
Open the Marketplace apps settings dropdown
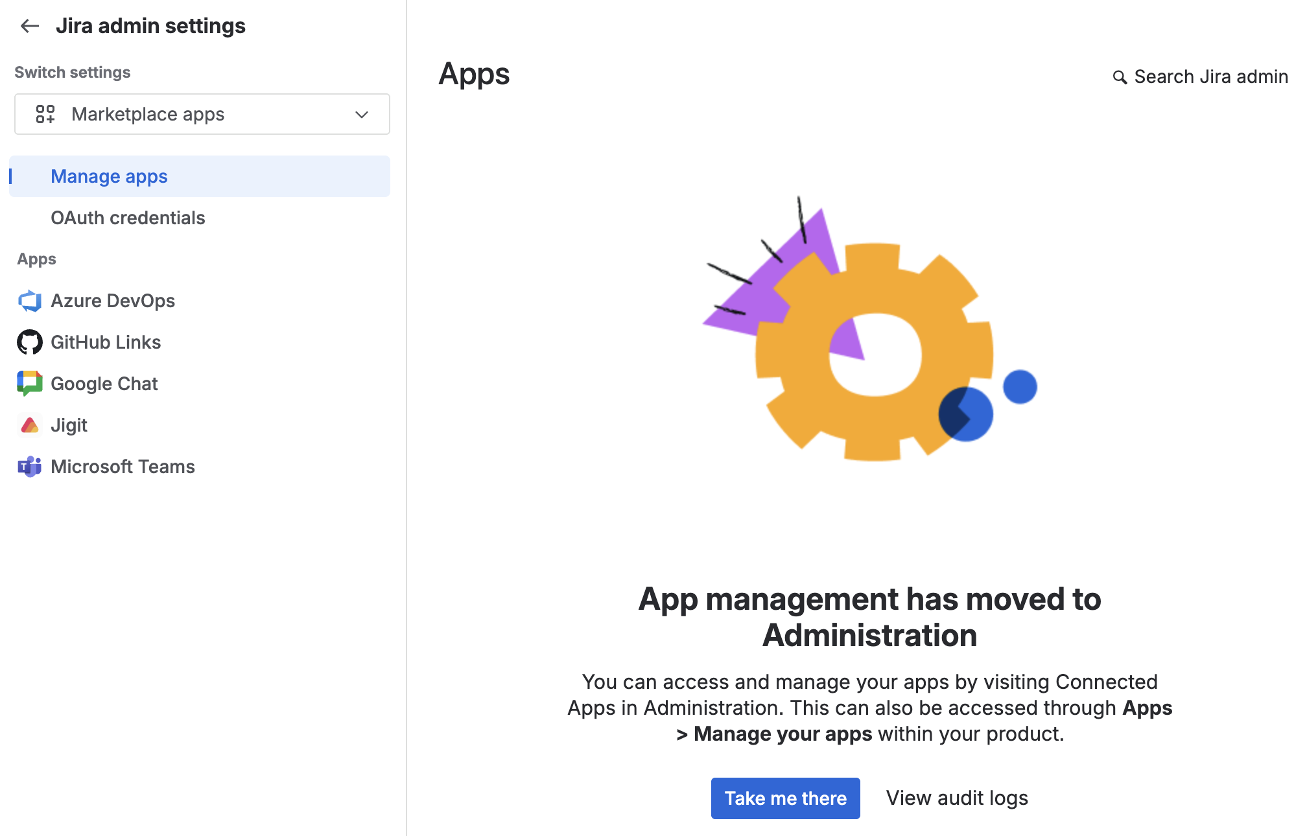[x=202, y=114]
